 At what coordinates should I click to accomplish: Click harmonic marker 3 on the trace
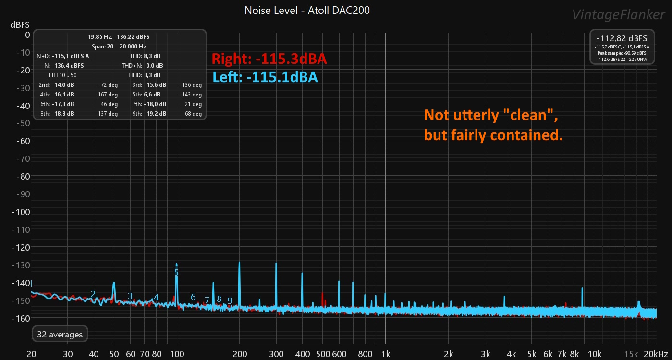[x=130, y=296]
